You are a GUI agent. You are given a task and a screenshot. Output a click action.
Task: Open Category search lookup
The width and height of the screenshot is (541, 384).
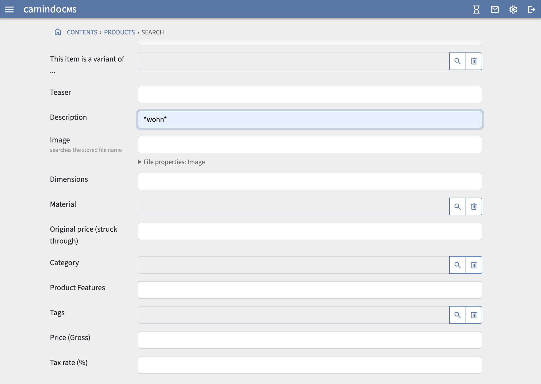coord(458,265)
